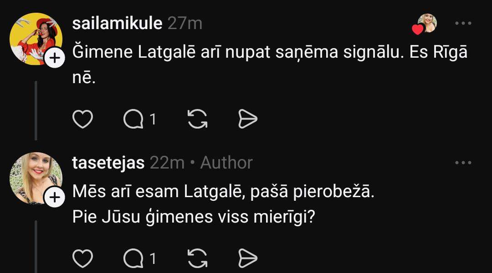492x273 pixels.
Task: Tap the author-liked avatar with the red heart
Action: click(426, 24)
